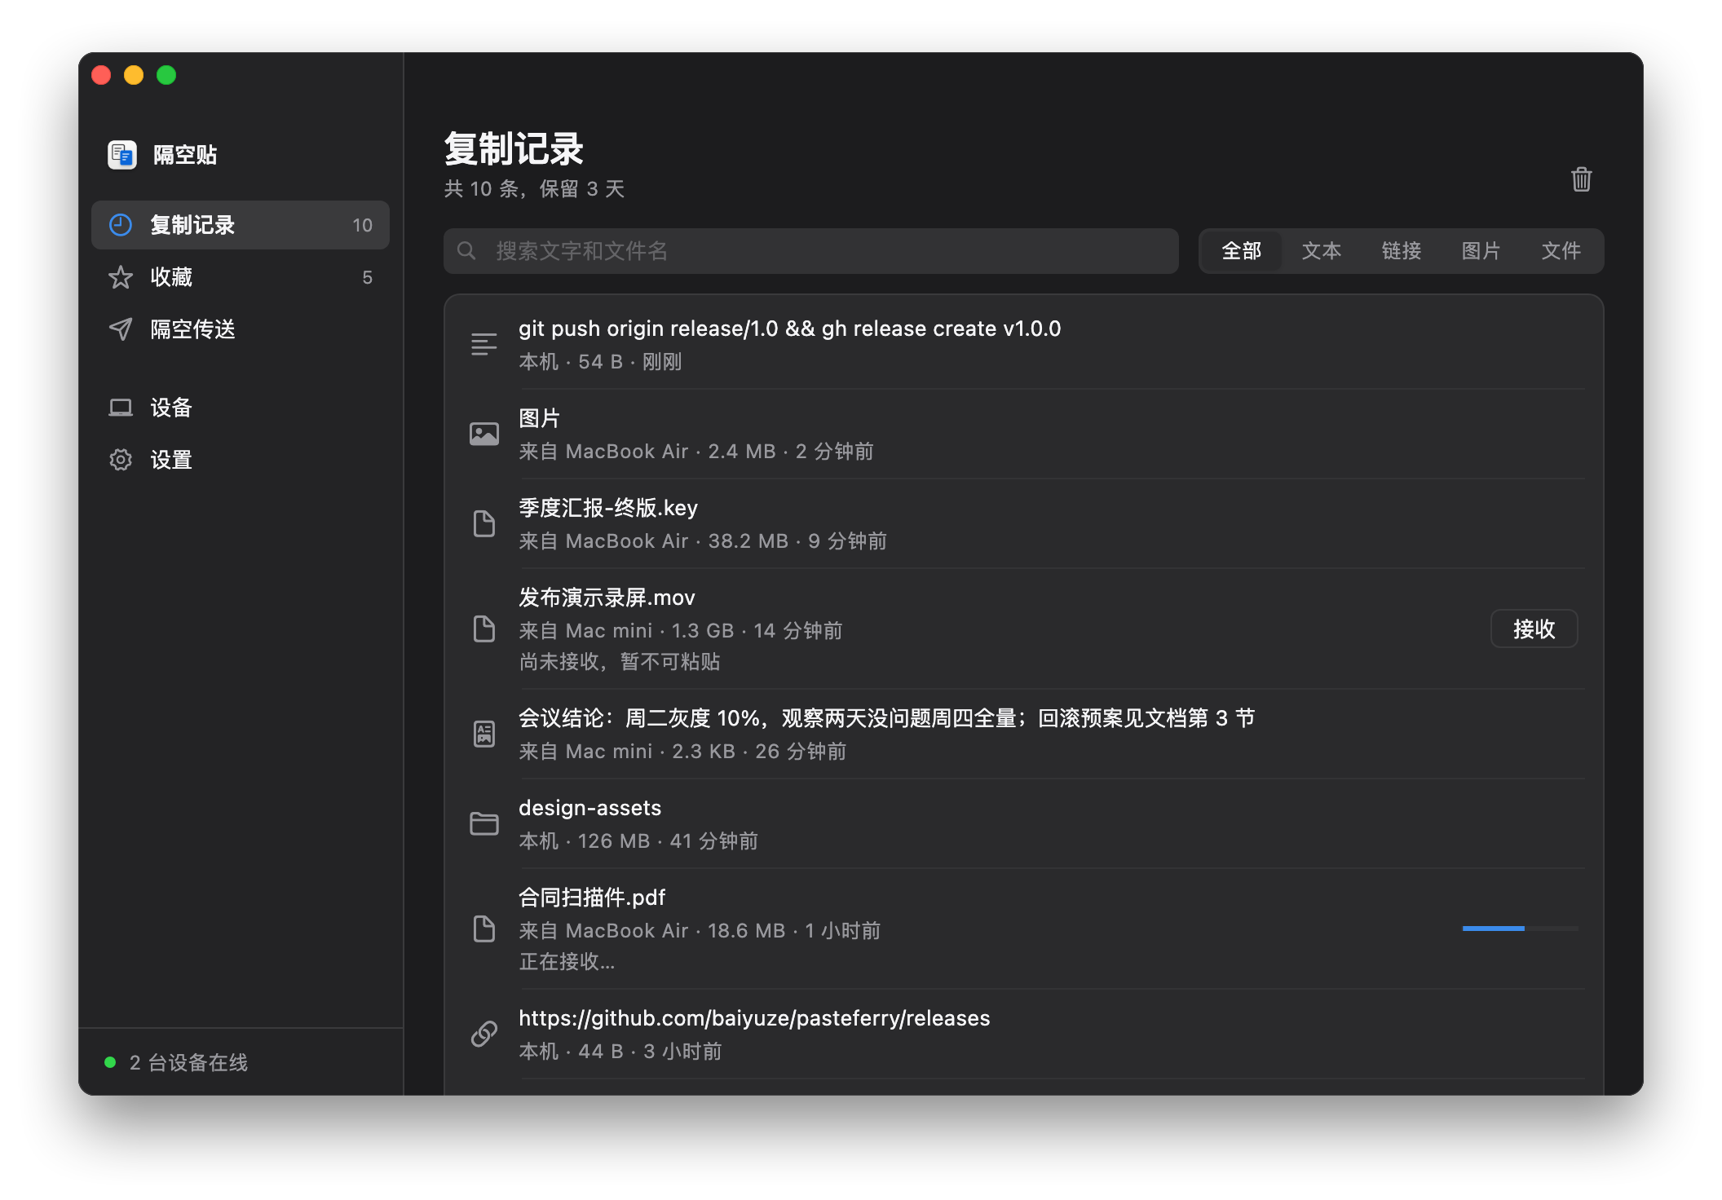This screenshot has width=1722, height=1200.
Task: Switch to the 全部 filter tab
Action: pyautogui.click(x=1241, y=250)
